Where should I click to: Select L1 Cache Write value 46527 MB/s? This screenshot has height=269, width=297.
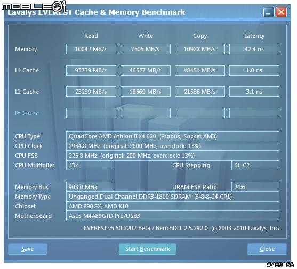(146, 70)
